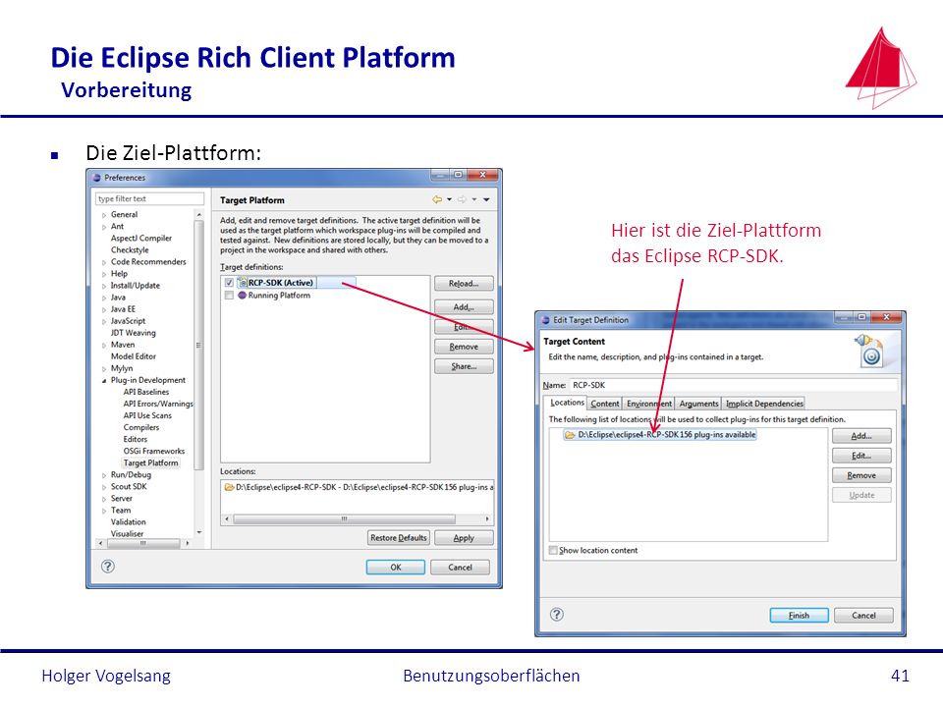Select Validation in preferences tree
This screenshot has height=707, width=943.
click(128, 521)
